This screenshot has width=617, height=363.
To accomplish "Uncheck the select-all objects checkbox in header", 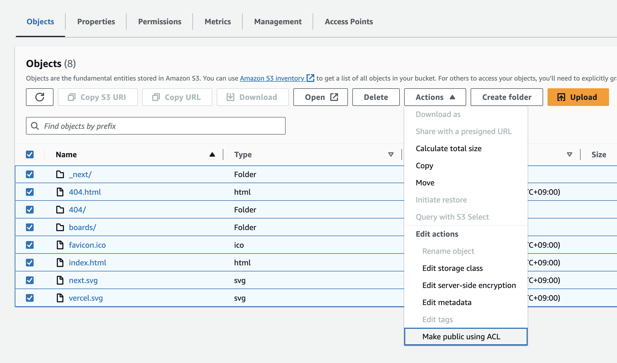I will pos(30,154).
